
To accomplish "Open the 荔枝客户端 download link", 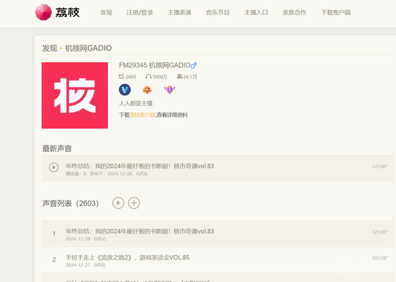I will point(143,115).
